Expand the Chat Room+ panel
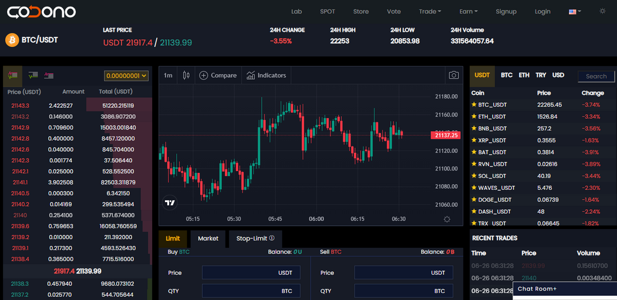Image resolution: width=617 pixels, height=300 pixels. click(x=565, y=289)
